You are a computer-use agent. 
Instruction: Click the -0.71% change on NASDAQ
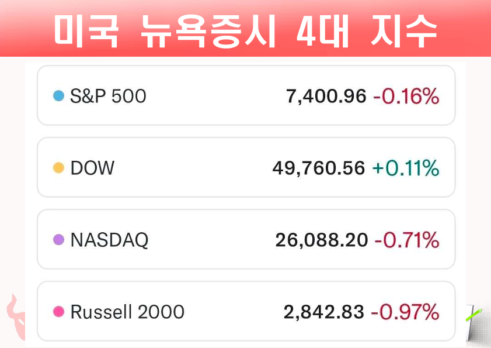(407, 240)
